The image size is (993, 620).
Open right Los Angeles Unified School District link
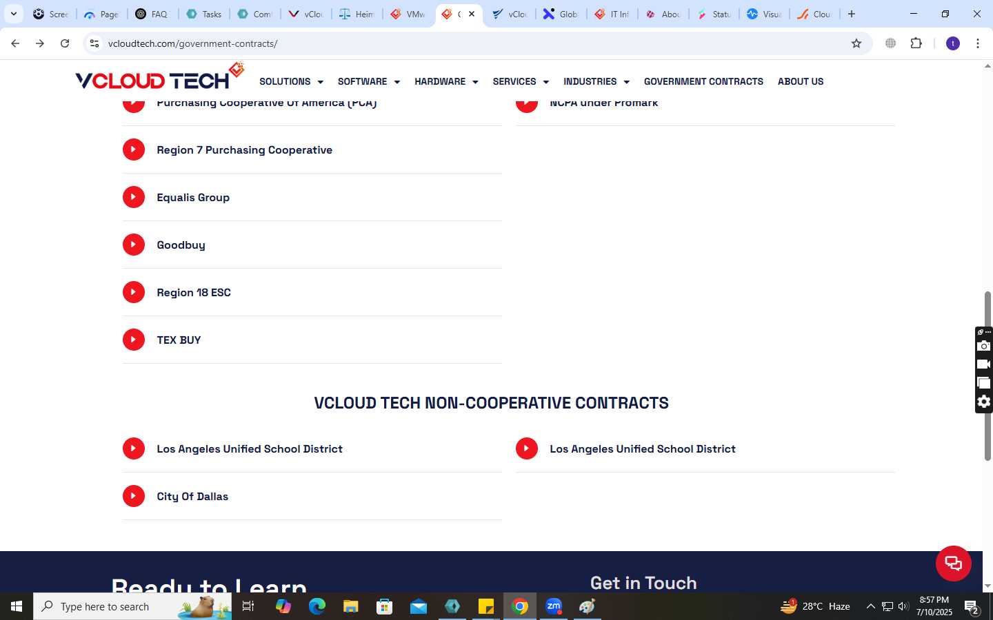(643, 448)
